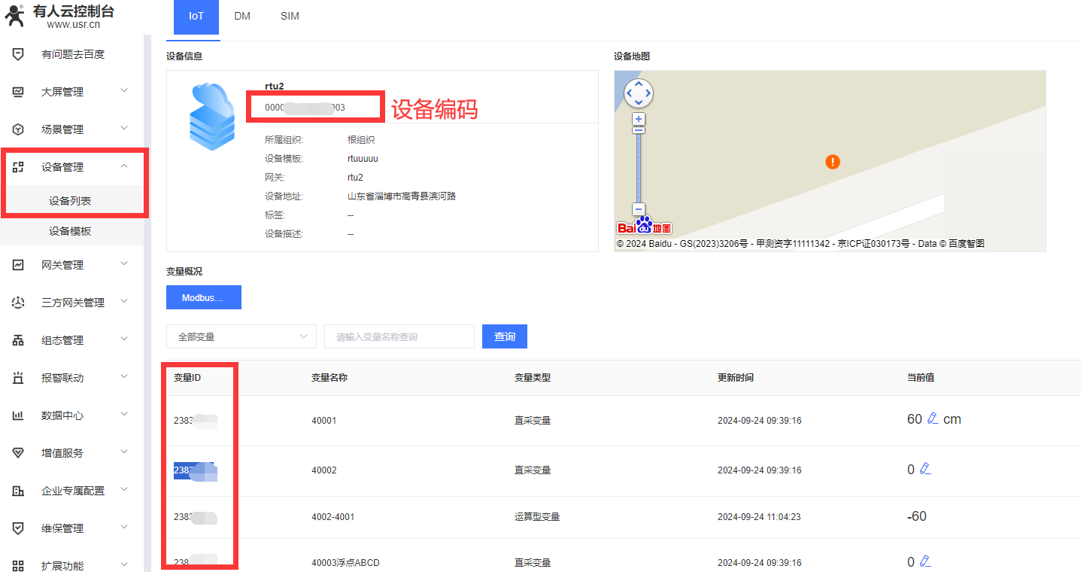Click the orange warning marker on map

click(833, 162)
